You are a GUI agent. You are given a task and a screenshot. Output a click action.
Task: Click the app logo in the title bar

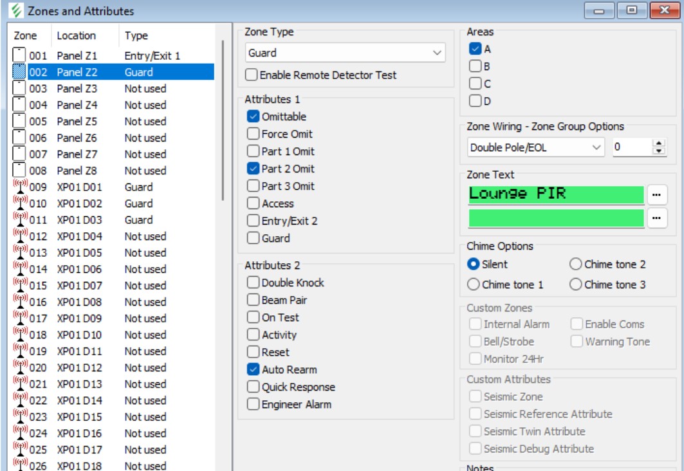coord(15,11)
